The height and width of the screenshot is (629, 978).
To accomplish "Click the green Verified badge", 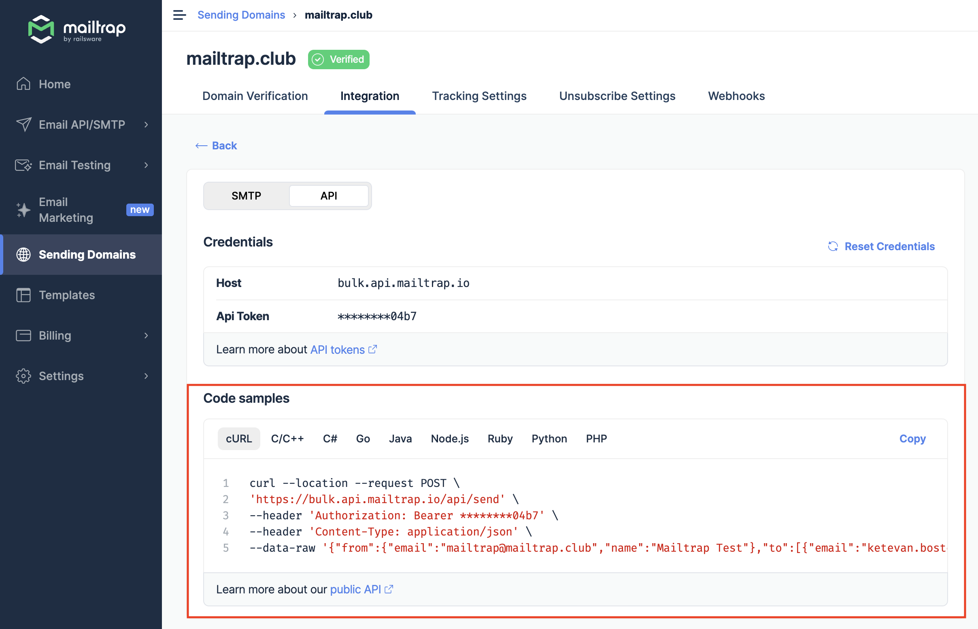I will click(338, 59).
